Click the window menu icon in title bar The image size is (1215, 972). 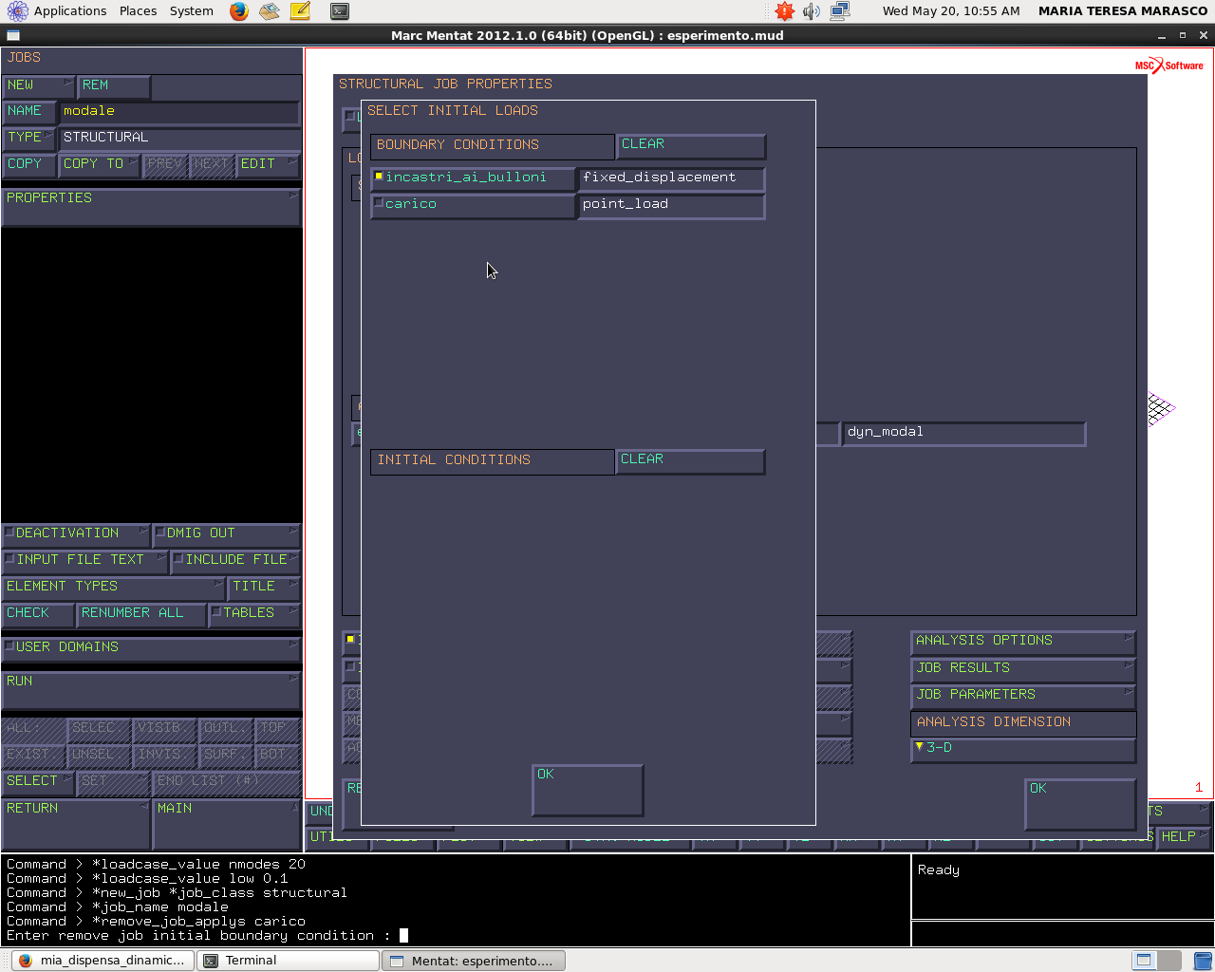pos(12,35)
